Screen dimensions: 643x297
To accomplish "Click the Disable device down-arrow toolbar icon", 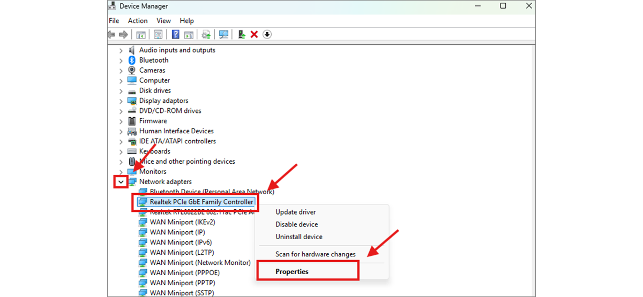I will [x=267, y=35].
